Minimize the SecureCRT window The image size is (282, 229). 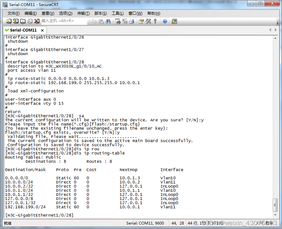(252, 4)
